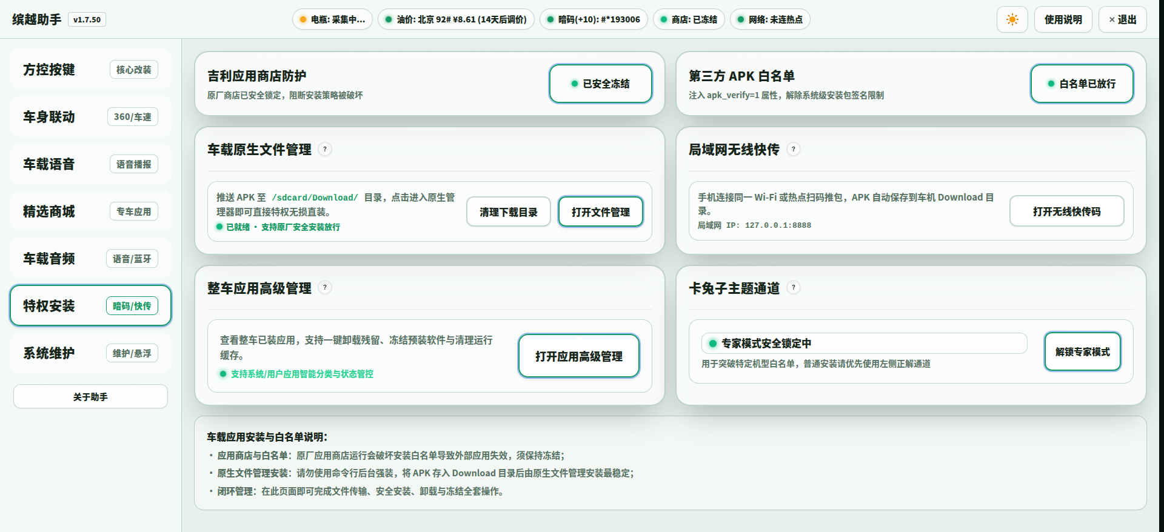
Task: Unlock expert mode with 解锁专家模式
Action: [x=1082, y=351]
